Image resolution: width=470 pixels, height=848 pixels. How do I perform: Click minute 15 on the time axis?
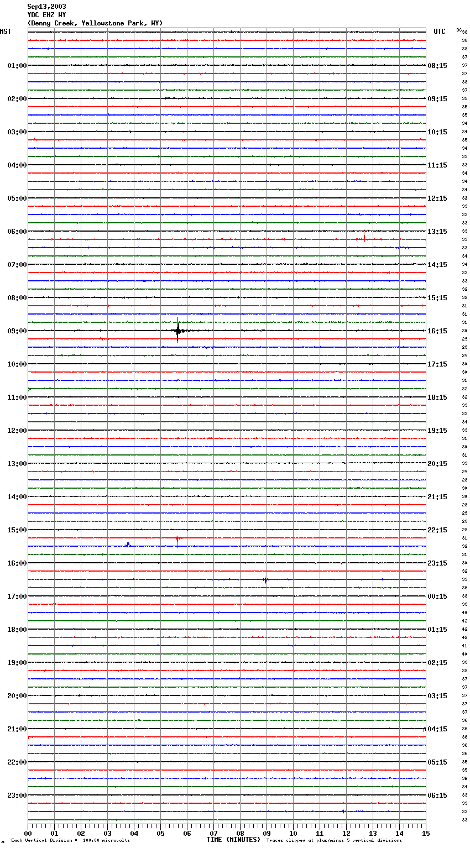click(x=426, y=834)
